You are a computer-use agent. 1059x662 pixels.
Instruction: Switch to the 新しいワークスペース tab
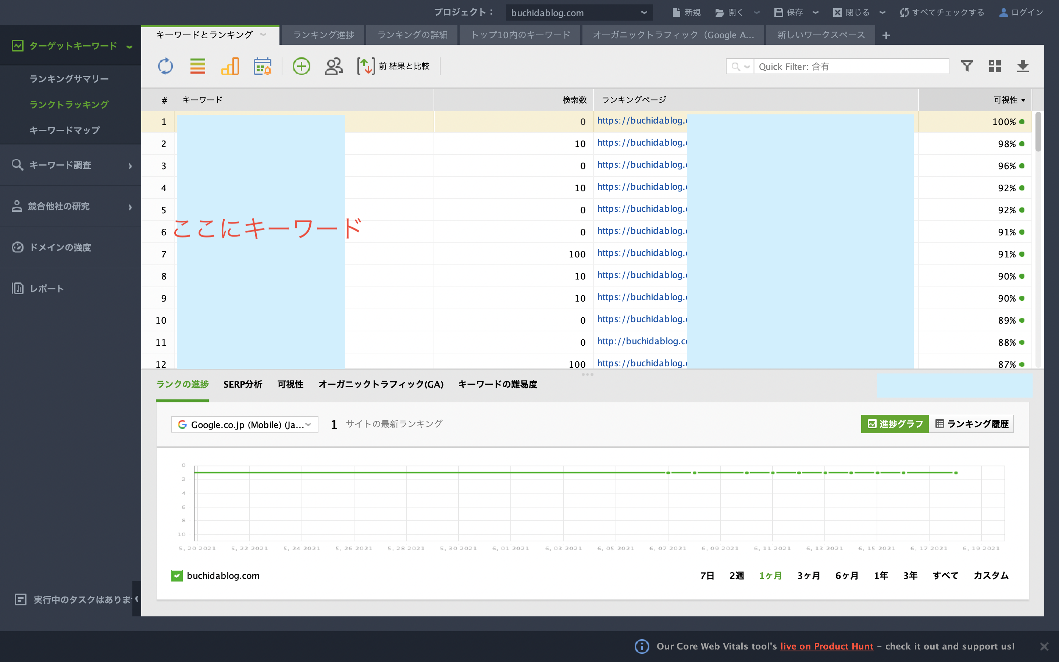821,35
